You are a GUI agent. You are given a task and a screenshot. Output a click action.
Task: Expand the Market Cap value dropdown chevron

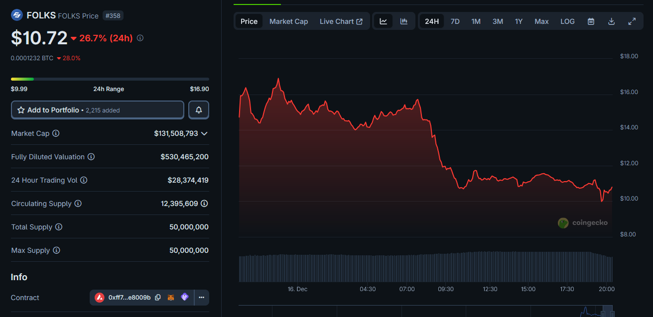(x=204, y=133)
